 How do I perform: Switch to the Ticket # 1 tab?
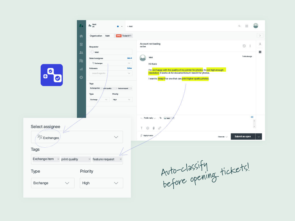point(123,36)
